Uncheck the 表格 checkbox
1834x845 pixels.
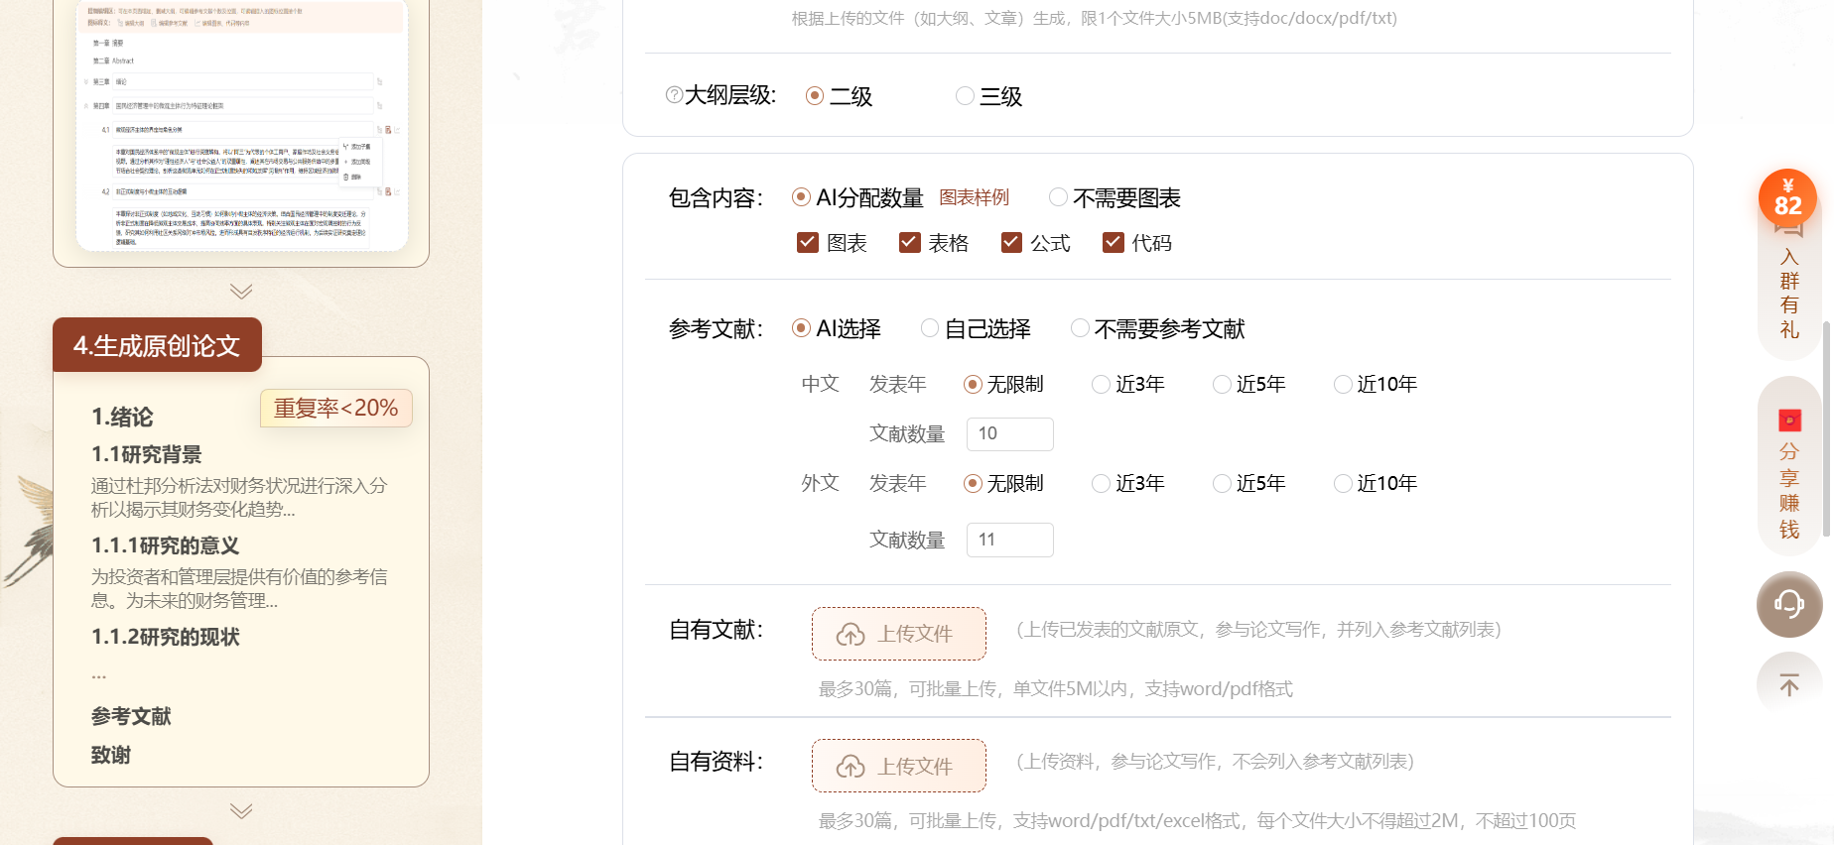(909, 243)
